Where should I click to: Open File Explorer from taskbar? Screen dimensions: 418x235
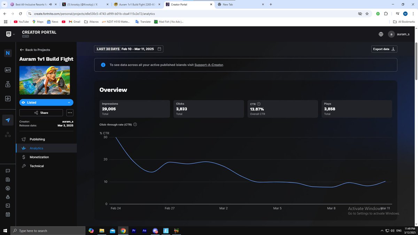coord(102,230)
